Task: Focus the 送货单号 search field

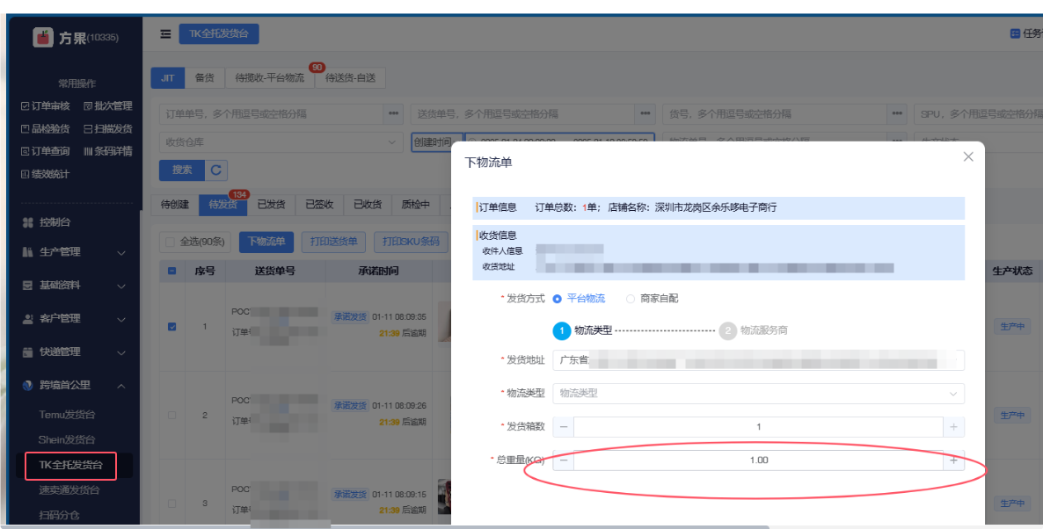Action: [523, 113]
